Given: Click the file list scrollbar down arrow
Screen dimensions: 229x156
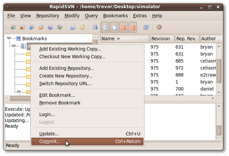Looking at the screenshot, I should click(219, 92).
